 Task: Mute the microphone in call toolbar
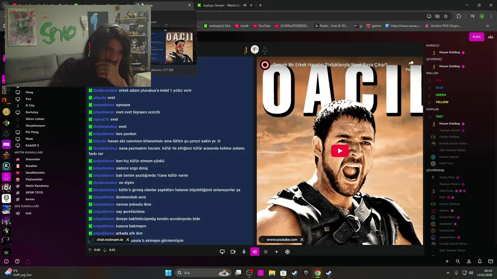pos(244,251)
